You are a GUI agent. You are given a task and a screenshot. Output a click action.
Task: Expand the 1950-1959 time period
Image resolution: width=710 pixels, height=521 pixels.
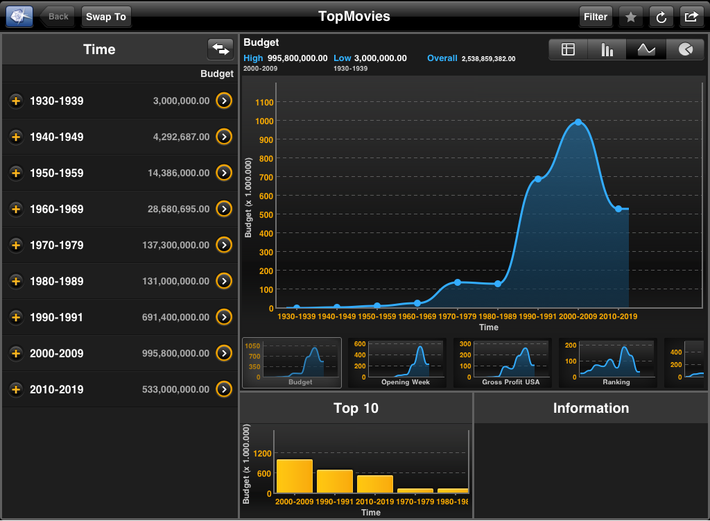15,173
